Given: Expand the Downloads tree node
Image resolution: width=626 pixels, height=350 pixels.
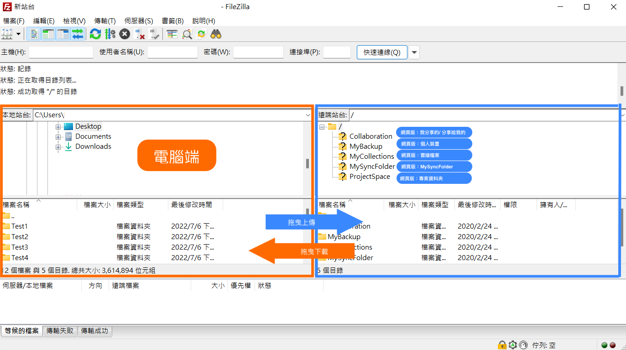Looking at the screenshot, I should coord(58,146).
